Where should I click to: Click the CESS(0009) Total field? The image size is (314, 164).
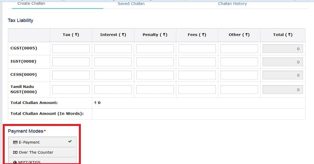coord(283,75)
